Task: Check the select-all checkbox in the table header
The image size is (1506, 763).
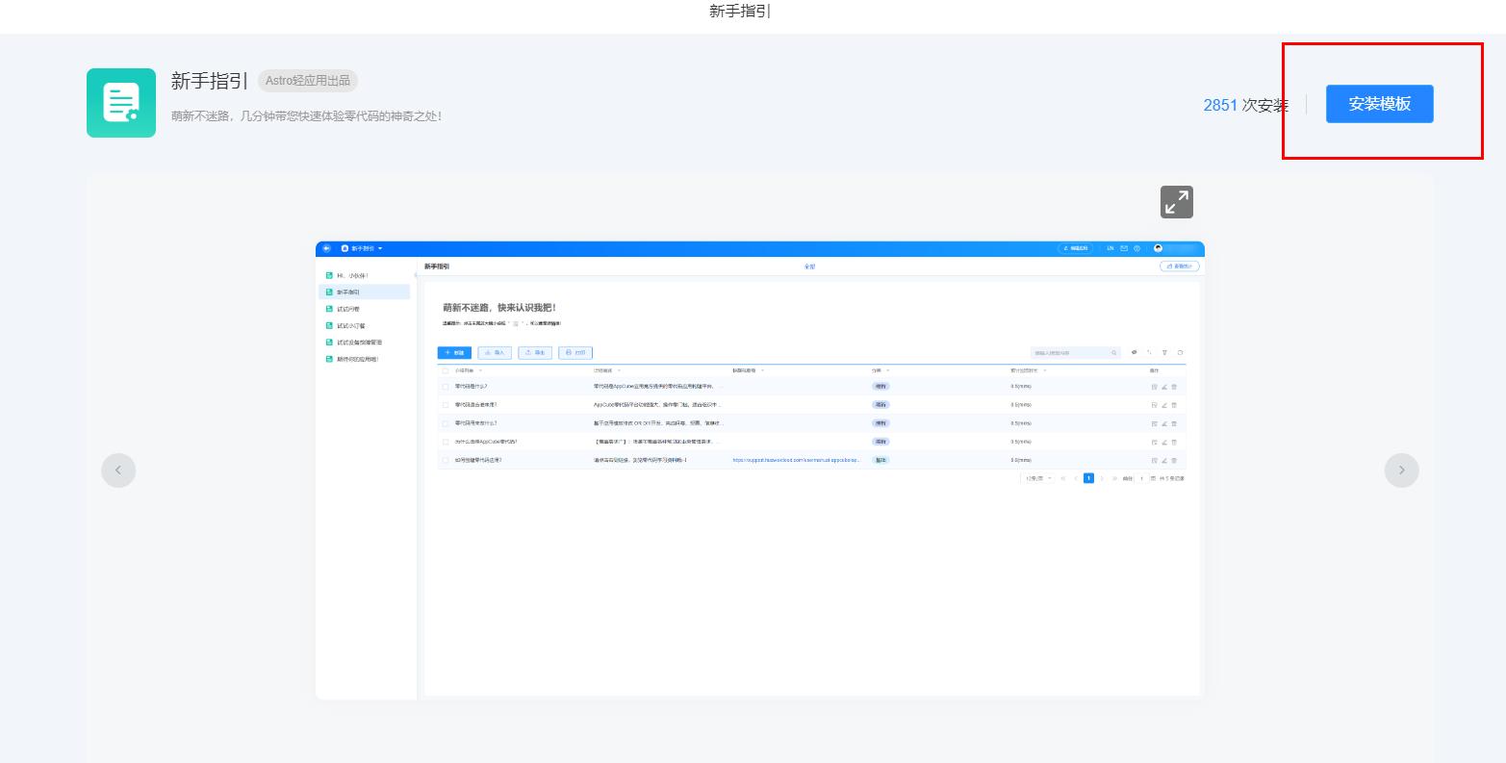Action: (444, 369)
